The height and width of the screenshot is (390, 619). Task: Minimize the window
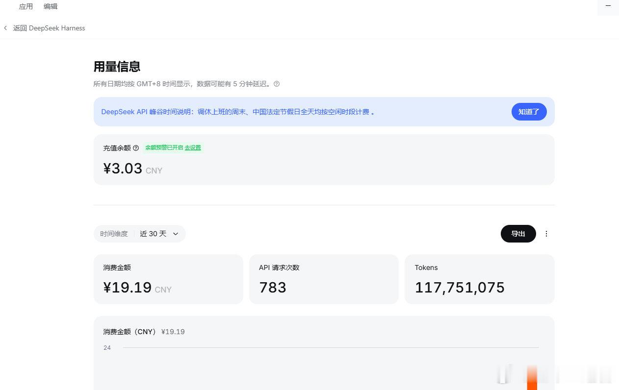(x=608, y=6)
